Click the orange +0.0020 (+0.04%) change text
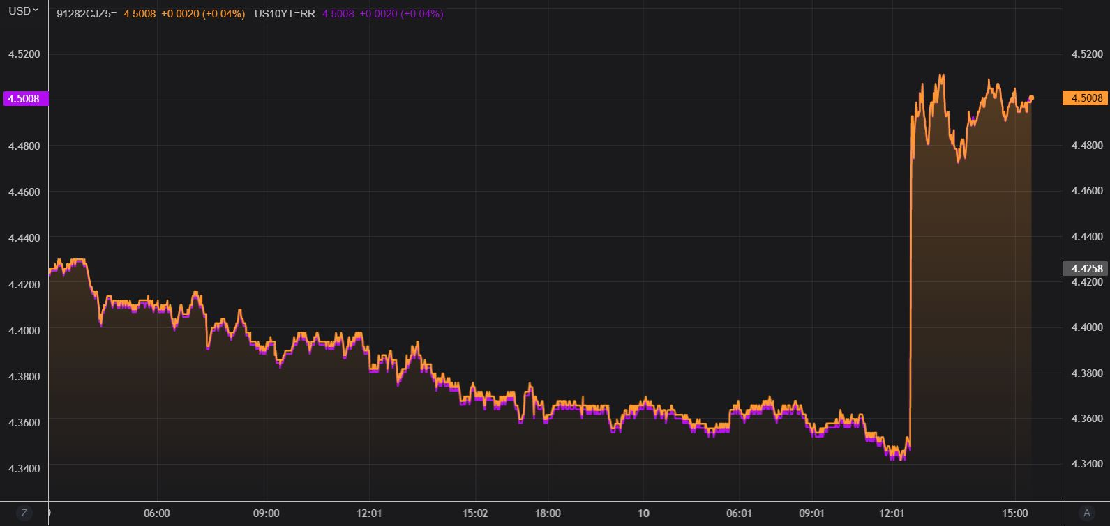Image resolution: width=1110 pixels, height=526 pixels. (203, 13)
